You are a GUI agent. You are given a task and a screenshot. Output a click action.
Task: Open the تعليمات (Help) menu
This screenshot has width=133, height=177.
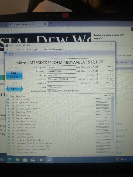[x=43, y=49]
